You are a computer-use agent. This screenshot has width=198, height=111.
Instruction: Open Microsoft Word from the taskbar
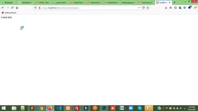click(x=122, y=108)
